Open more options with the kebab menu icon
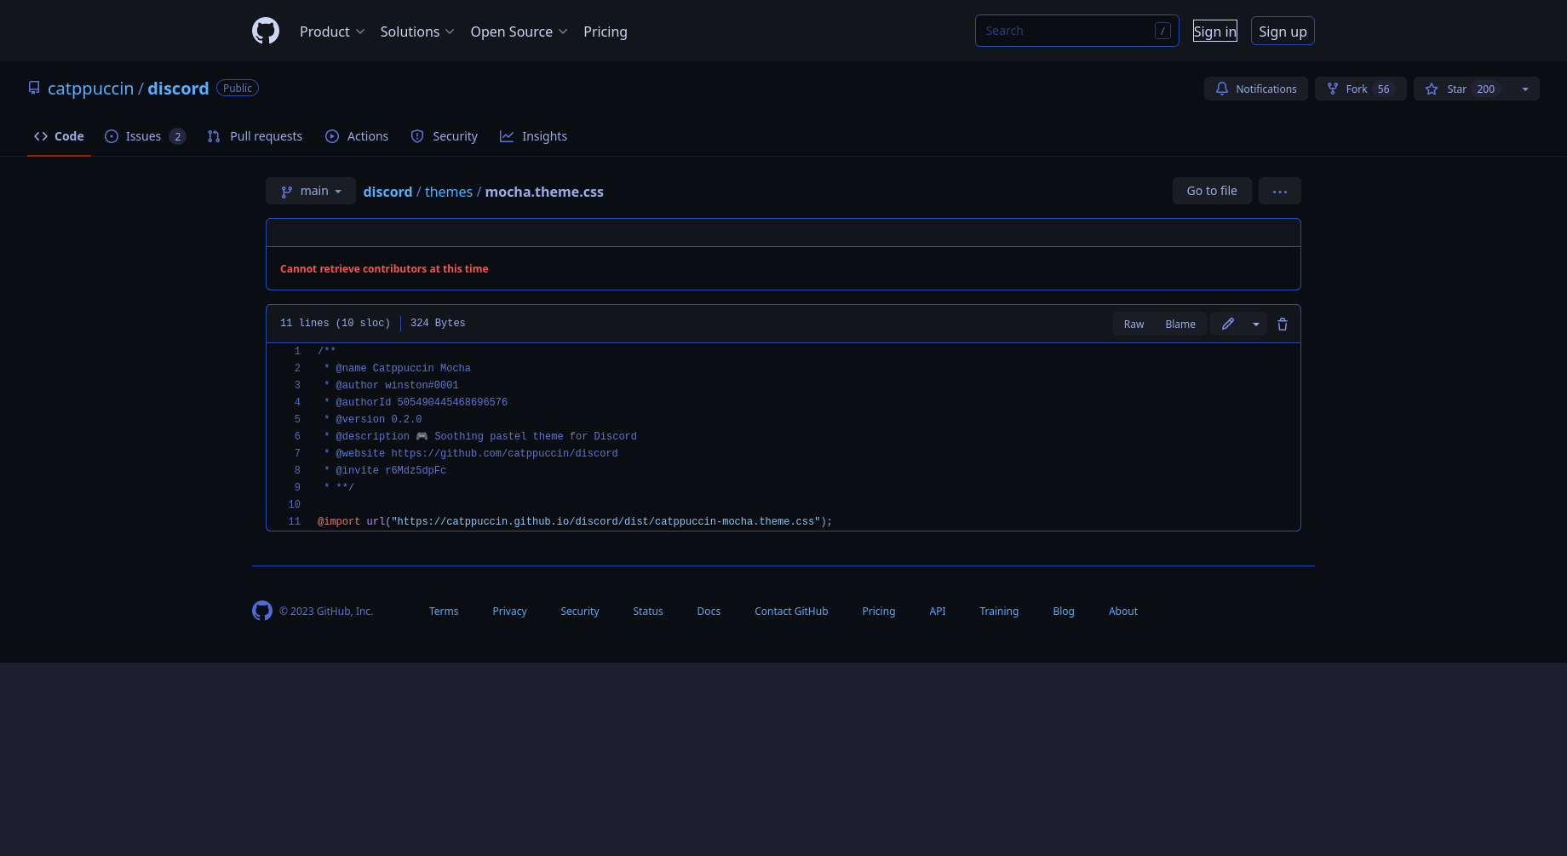Image resolution: width=1567 pixels, height=856 pixels. [x=1279, y=191]
